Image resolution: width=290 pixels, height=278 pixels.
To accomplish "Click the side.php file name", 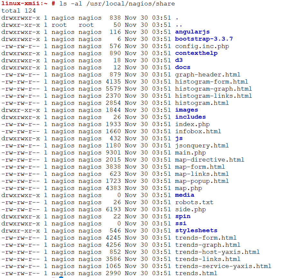I will click(191, 210).
